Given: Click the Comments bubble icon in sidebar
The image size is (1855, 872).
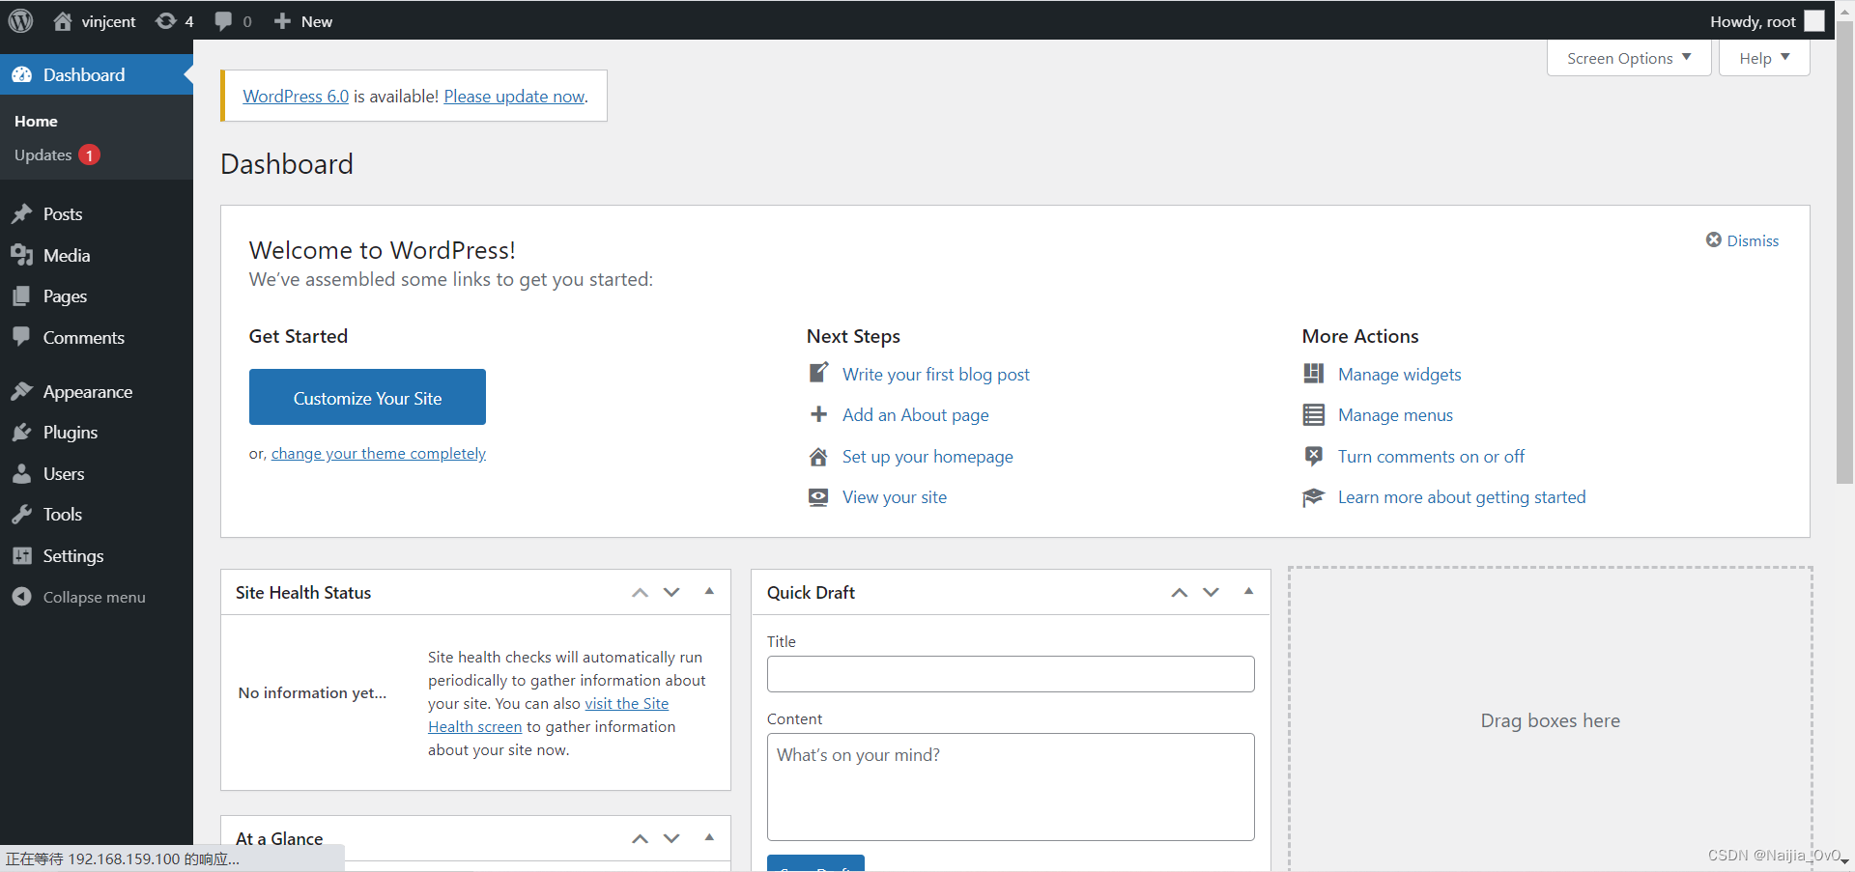Looking at the screenshot, I should [x=22, y=337].
